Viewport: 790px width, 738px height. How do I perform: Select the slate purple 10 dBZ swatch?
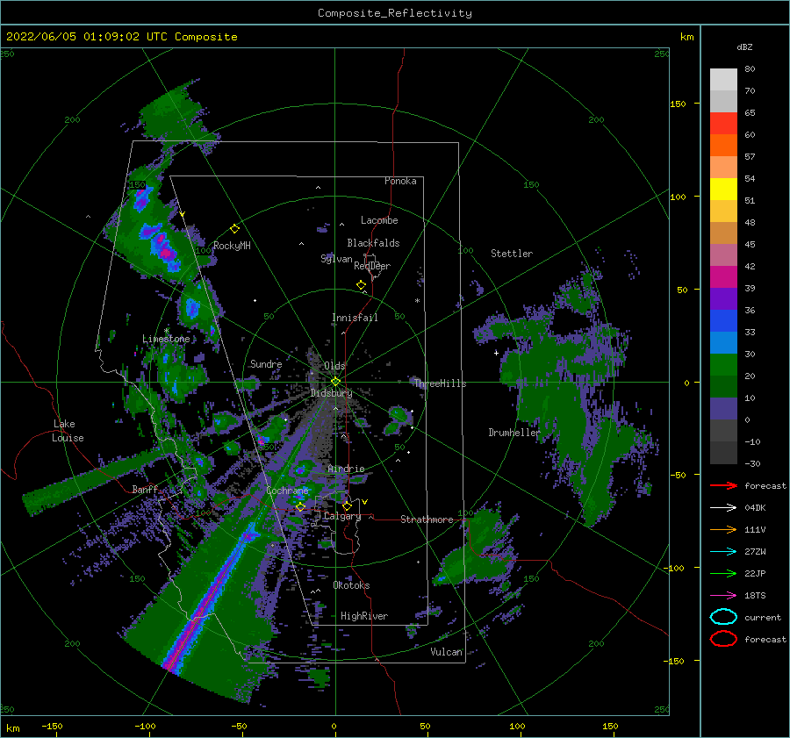(x=723, y=409)
